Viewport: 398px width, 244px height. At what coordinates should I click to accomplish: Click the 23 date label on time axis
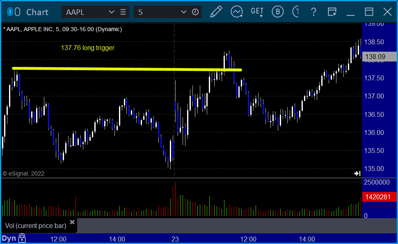pos(175,239)
